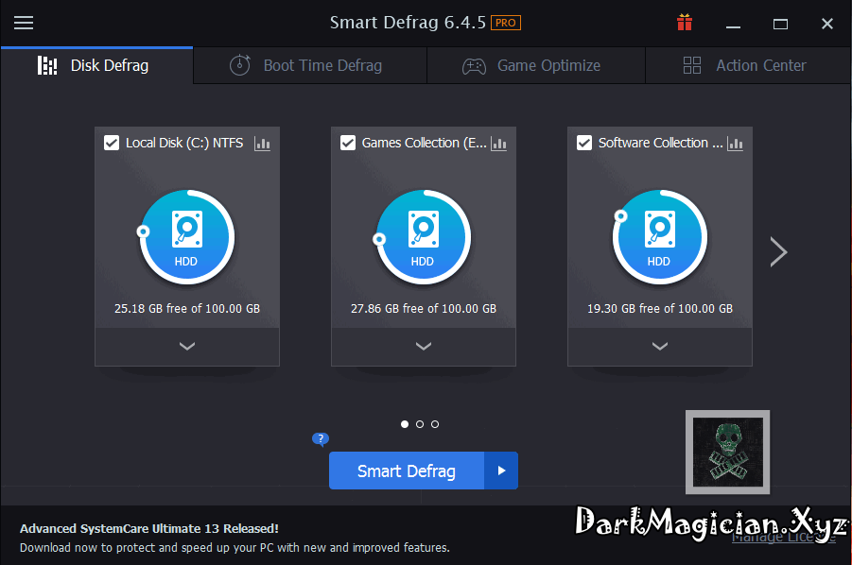Open disk map chart for Software Collection
The width and height of the screenshot is (852, 565).
pyautogui.click(x=735, y=144)
